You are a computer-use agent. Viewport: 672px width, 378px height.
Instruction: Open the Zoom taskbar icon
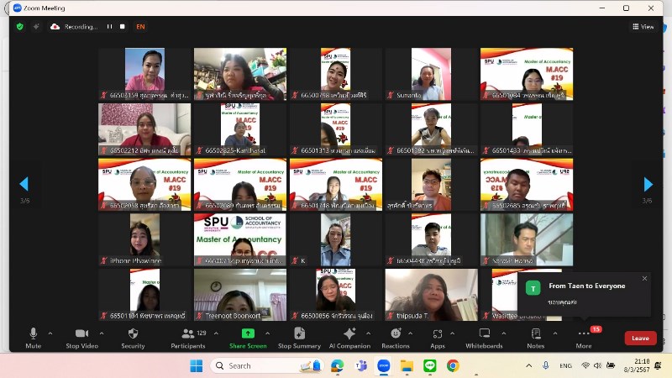click(x=384, y=365)
